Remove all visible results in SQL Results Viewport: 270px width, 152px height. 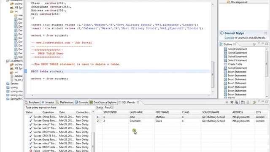point(237,102)
